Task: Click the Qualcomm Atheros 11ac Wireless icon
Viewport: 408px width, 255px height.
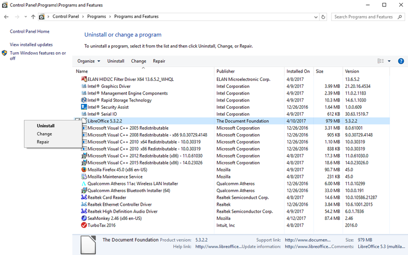Action: point(84,184)
